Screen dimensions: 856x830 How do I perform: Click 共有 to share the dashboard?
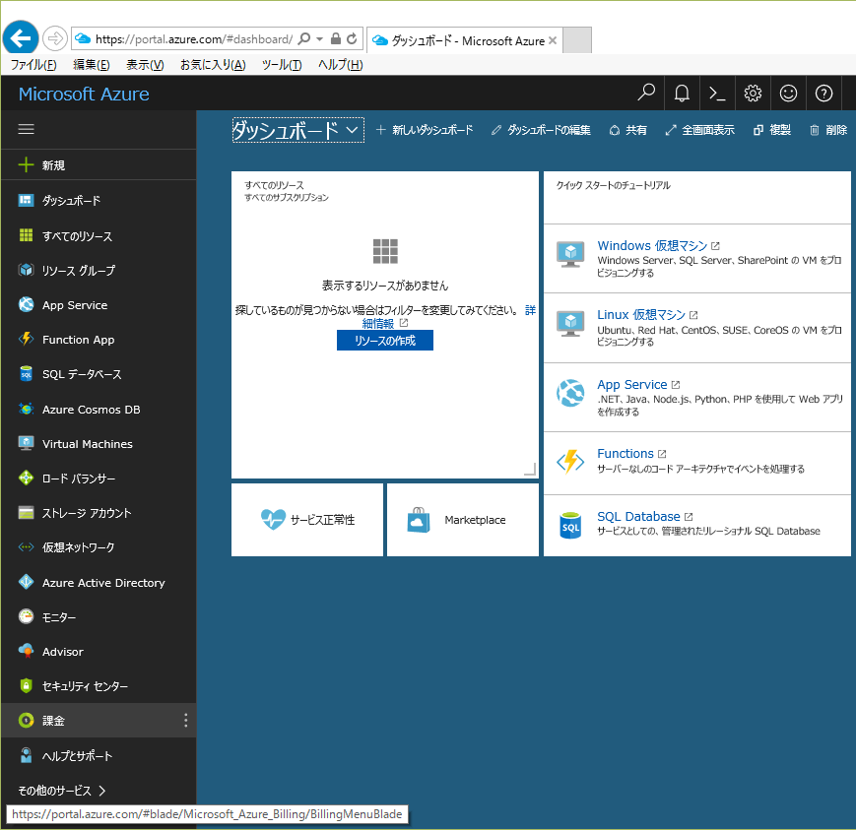(x=628, y=130)
